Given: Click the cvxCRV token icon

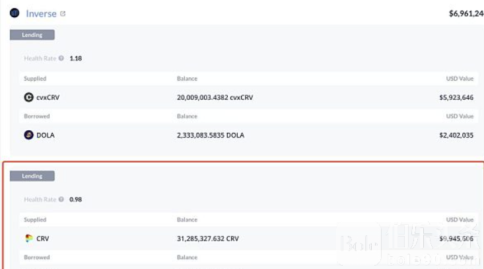Looking at the screenshot, I should [28, 97].
